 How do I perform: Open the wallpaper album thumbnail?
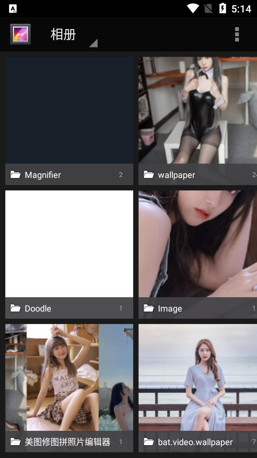(x=198, y=110)
